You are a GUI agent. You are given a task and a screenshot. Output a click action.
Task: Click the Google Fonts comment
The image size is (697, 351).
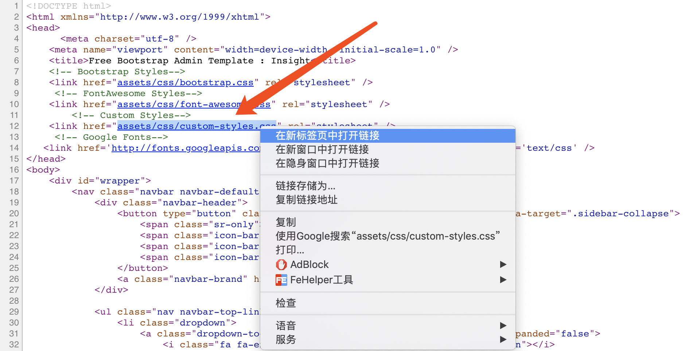point(111,137)
